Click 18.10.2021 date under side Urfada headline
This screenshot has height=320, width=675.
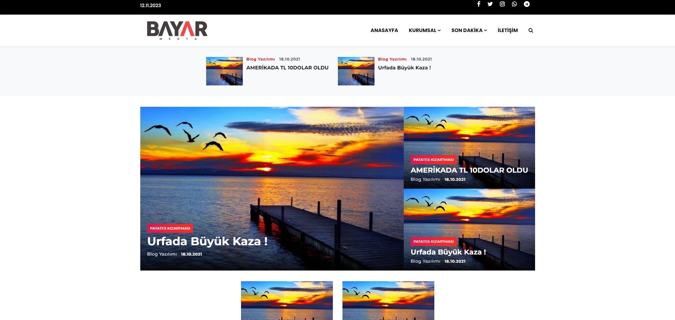tap(455, 261)
